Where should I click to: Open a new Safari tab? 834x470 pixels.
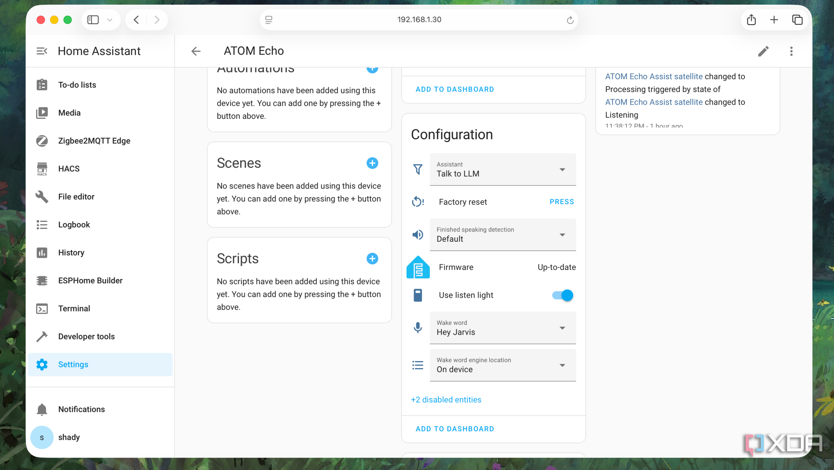(774, 20)
